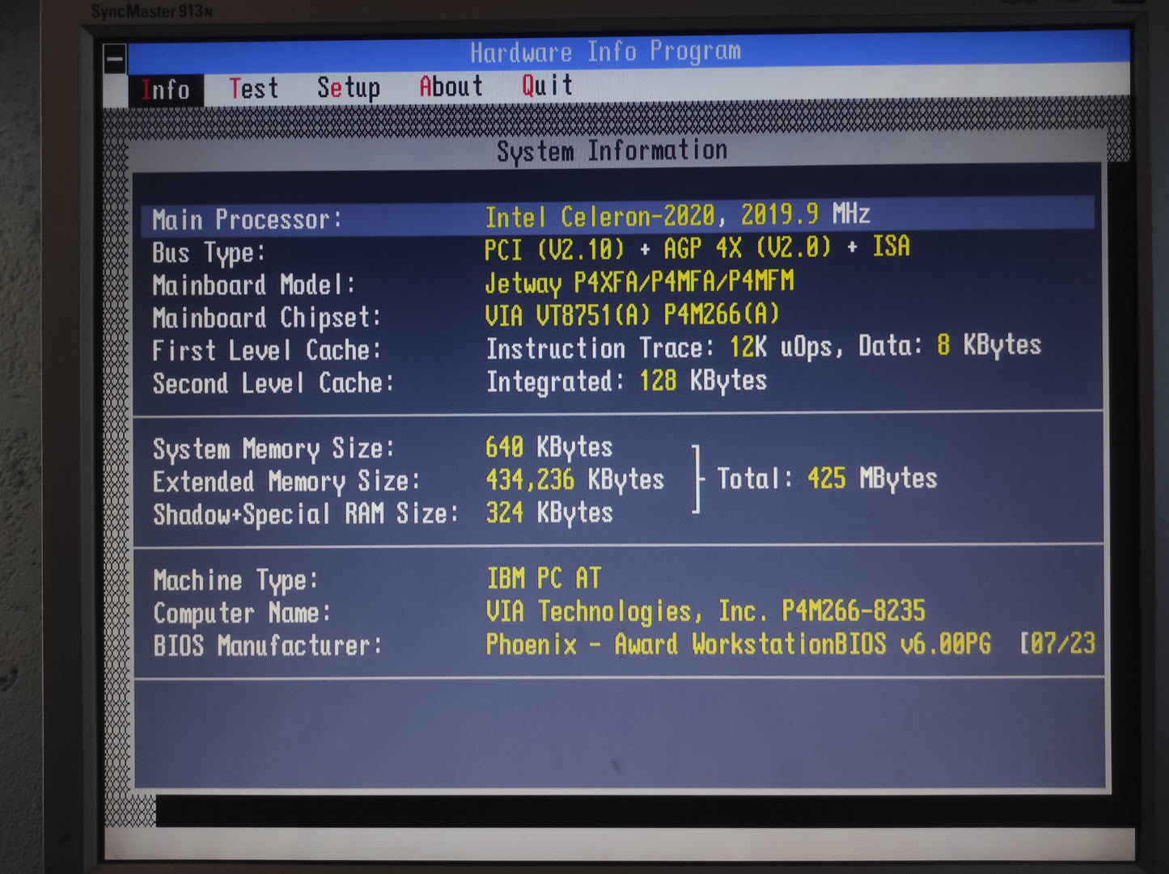
Task: Select the Quit menu item
Action: (x=548, y=85)
